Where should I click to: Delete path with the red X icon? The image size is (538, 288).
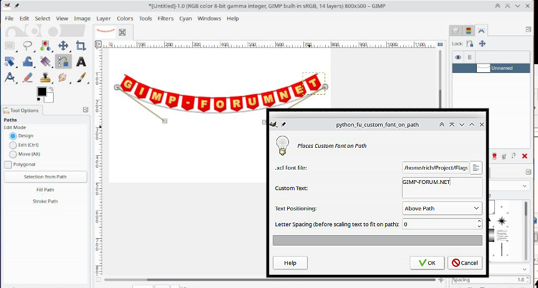tap(524, 156)
